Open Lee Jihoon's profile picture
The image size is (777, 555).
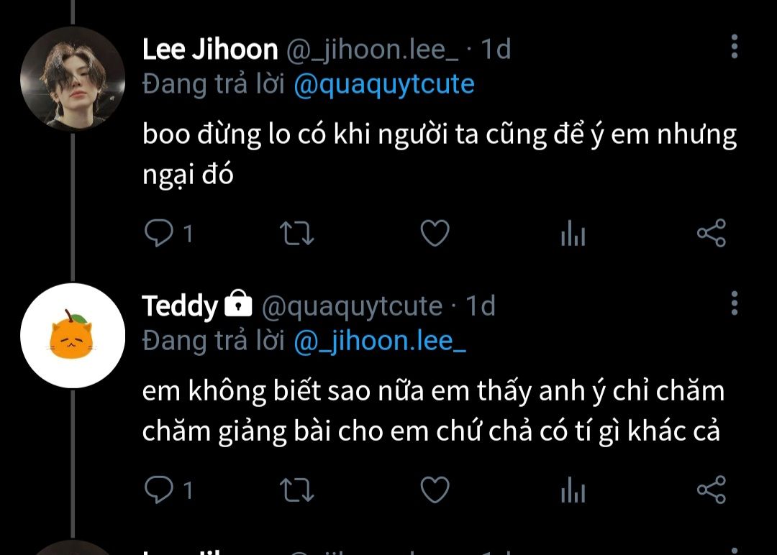click(x=73, y=79)
